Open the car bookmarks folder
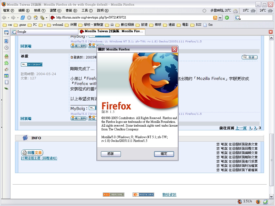The image size is (275, 206). (8, 25)
